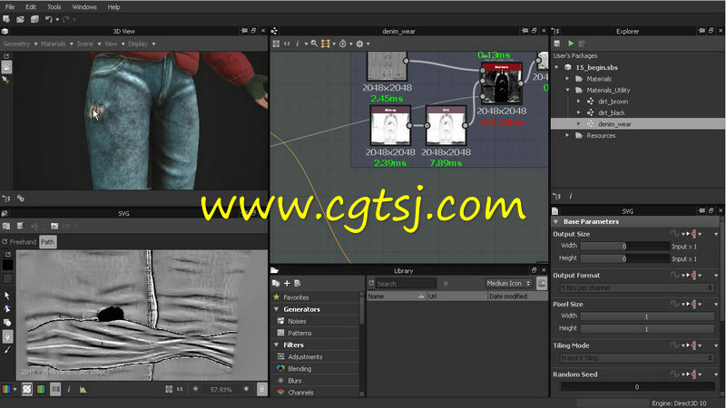Select the dirt_black graph in Explorer
Screen dimensions: 726x408
(611, 112)
